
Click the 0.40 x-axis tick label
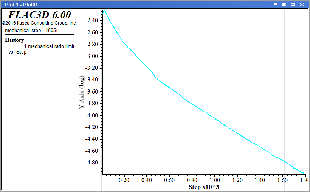[147, 180]
